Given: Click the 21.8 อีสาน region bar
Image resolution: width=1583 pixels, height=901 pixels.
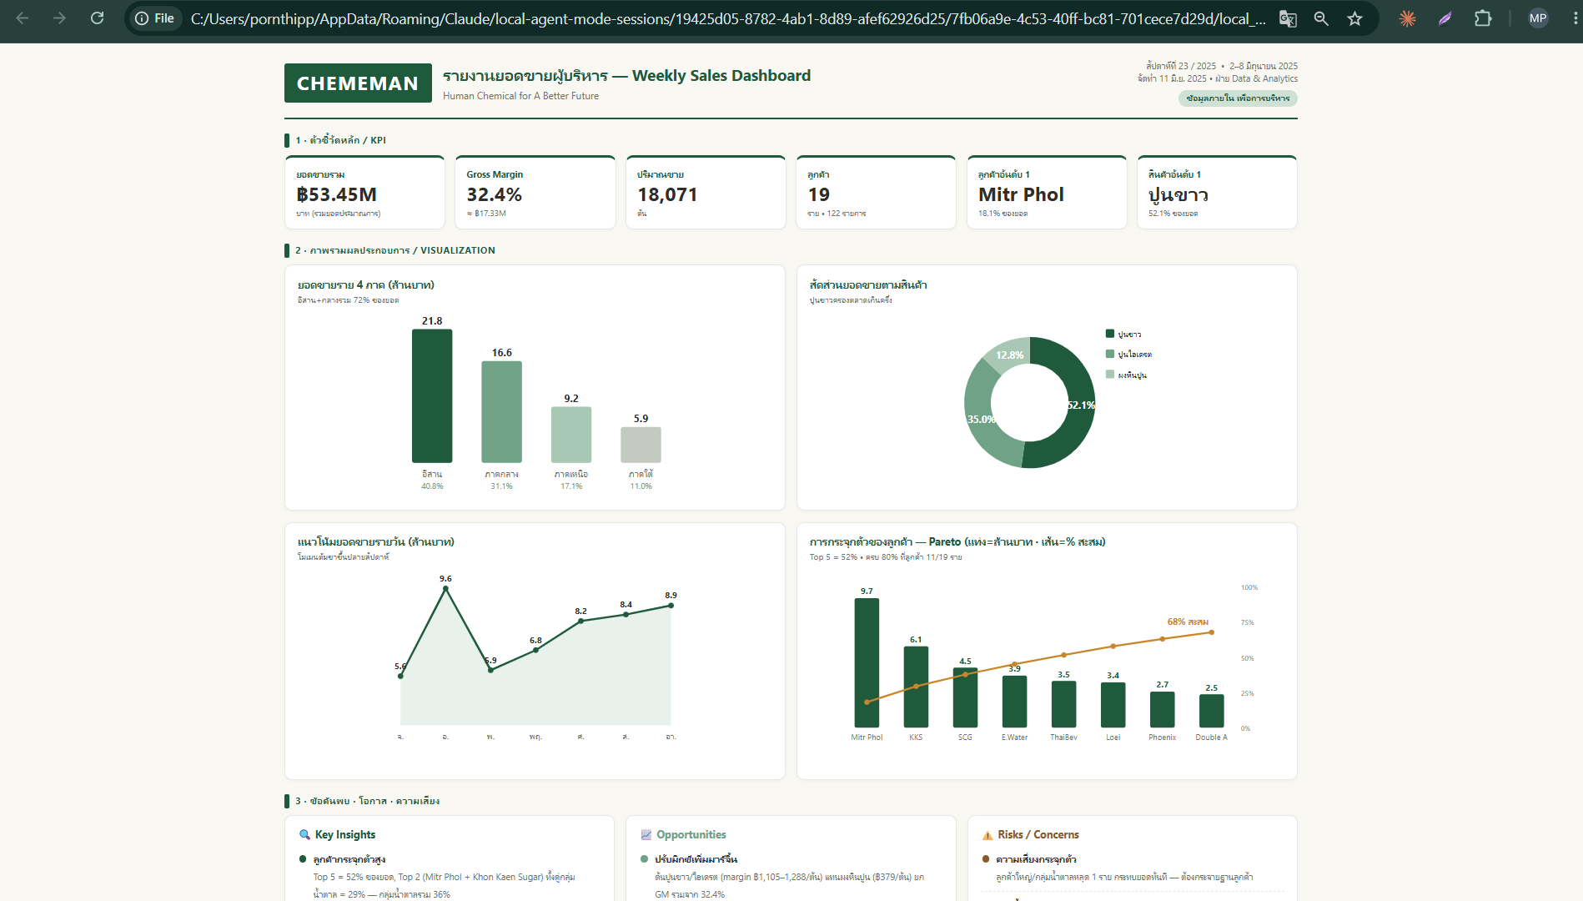Looking at the screenshot, I should pos(432,396).
